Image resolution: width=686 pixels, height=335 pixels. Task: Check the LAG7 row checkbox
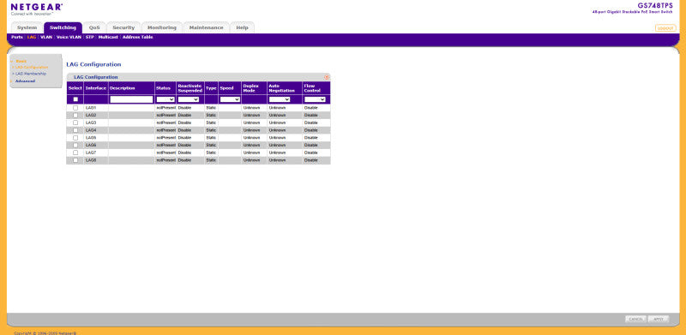(x=75, y=153)
